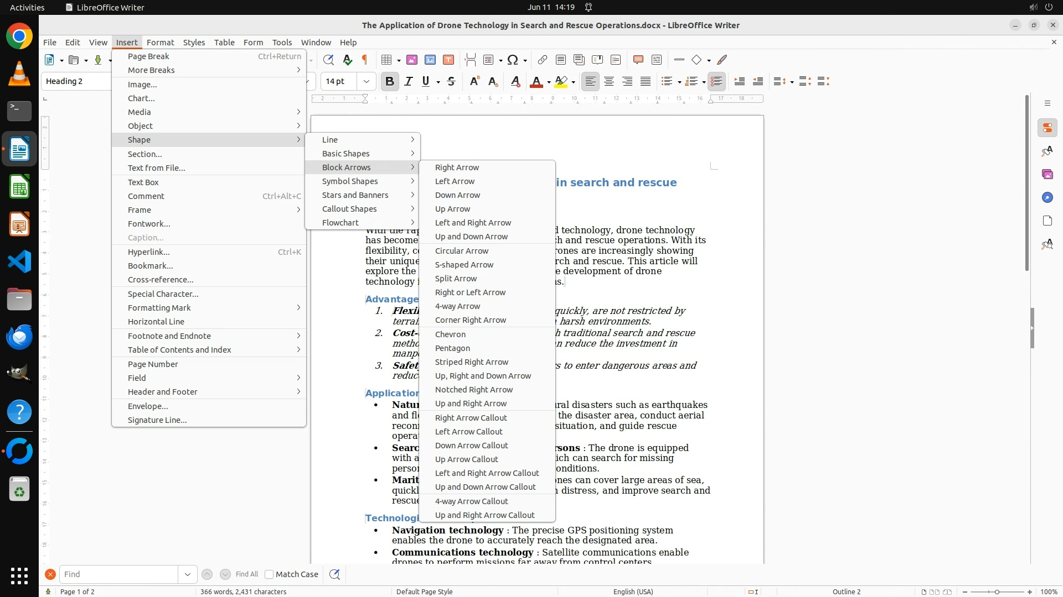The image size is (1063, 597).
Task: Click the Justified alignment icon
Action: tap(646, 81)
